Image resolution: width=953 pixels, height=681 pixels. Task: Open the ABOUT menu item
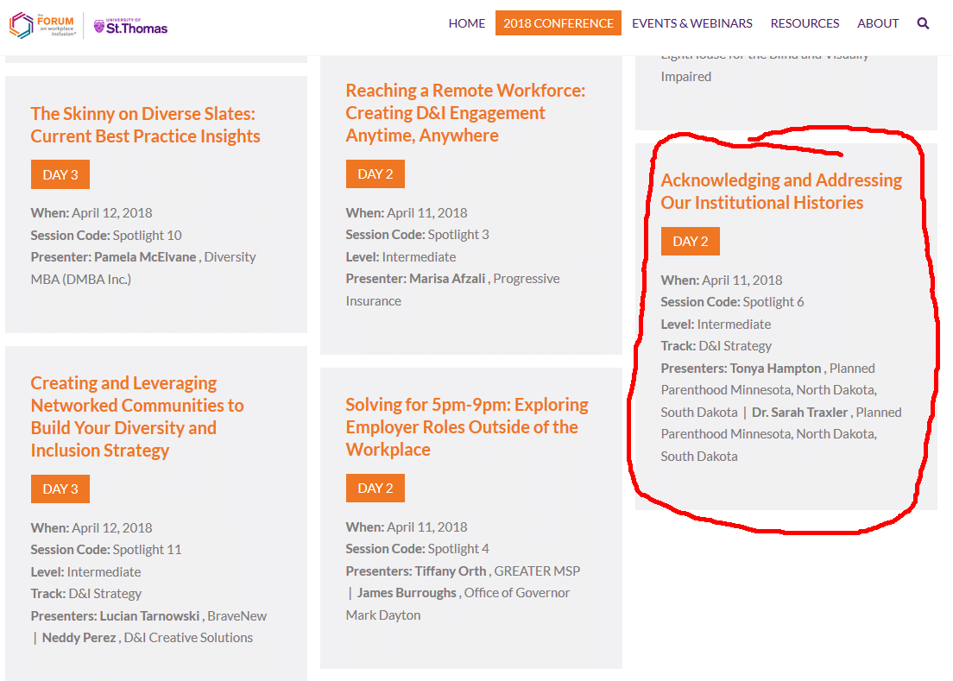[x=878, y=23]
